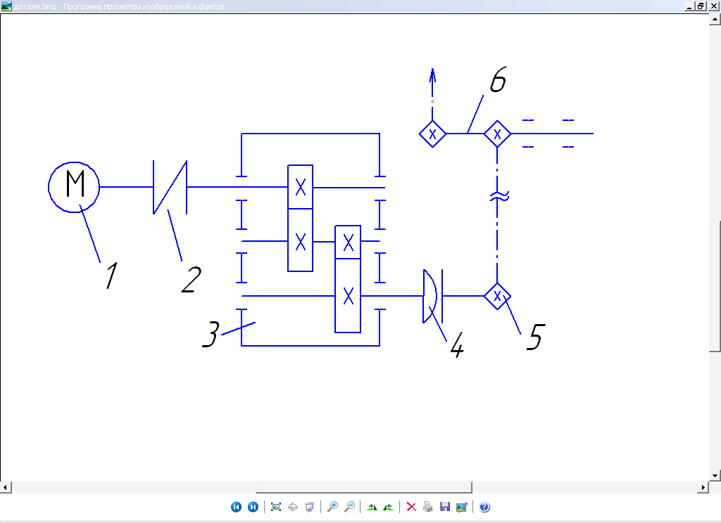Rotate the image counterclockwise
Image resolution: width=721 pixels, height=523 pixels.
[x=388, y=507]
